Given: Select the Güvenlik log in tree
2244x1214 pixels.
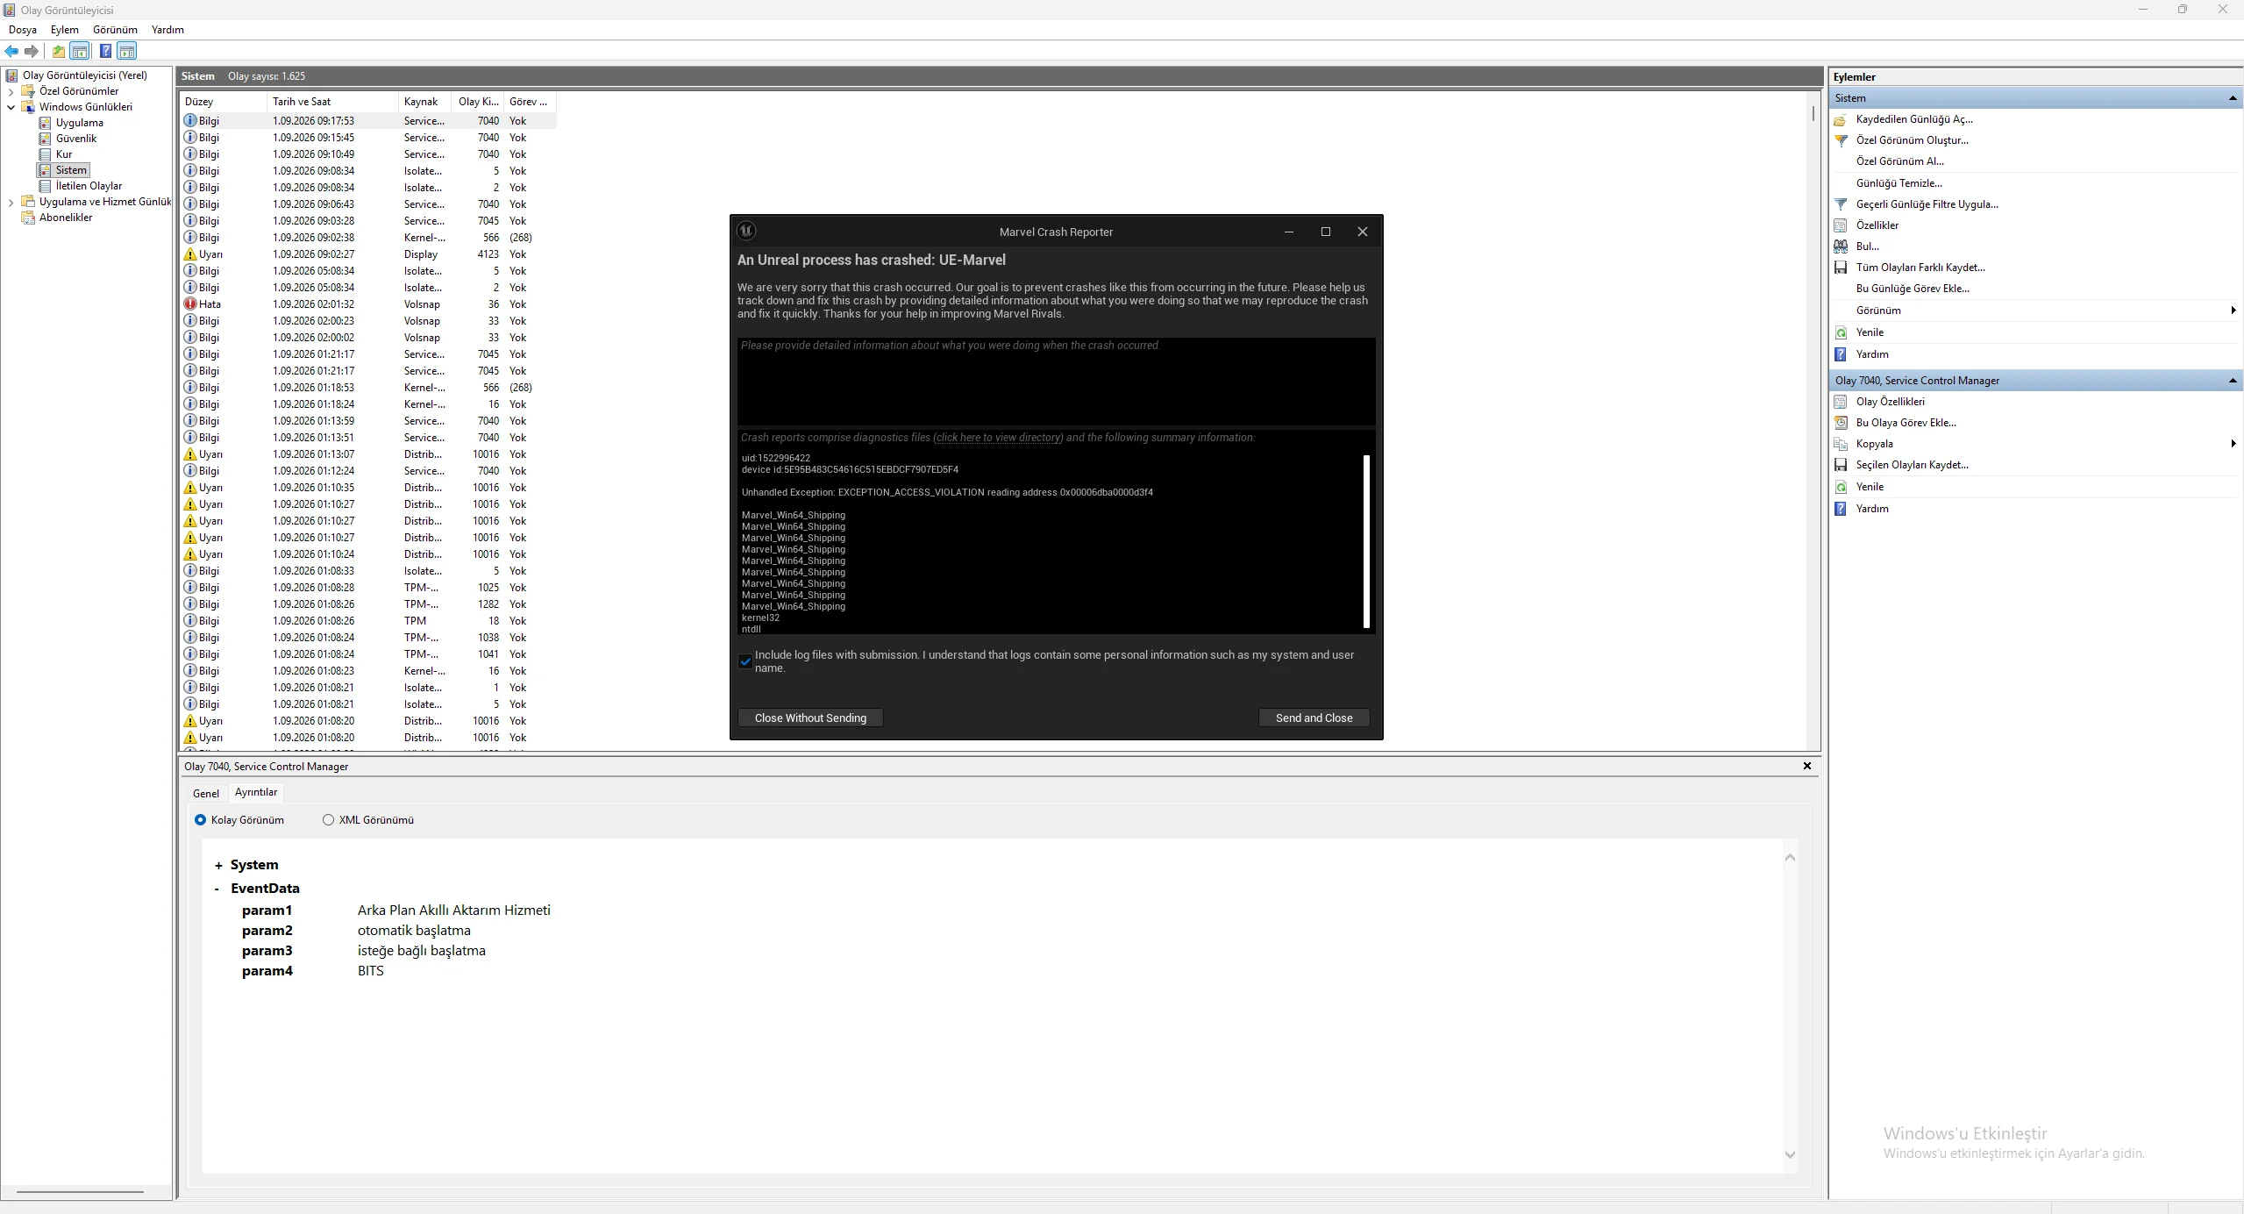Looking at the screenshot, I should 76,139.
